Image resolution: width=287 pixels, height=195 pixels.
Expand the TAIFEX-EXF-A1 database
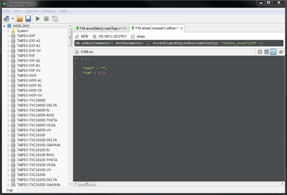[x=8, y=41]
